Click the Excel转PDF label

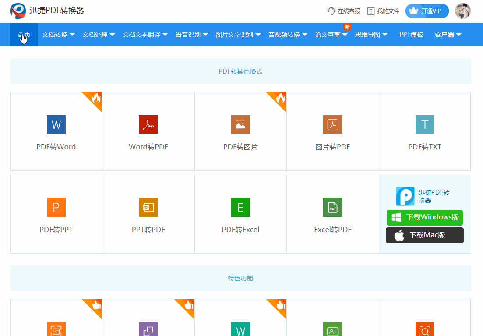coord(333,230)
